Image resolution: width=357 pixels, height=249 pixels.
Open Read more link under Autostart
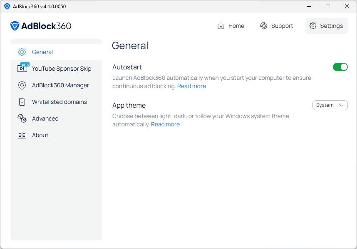tap(191, 86)
